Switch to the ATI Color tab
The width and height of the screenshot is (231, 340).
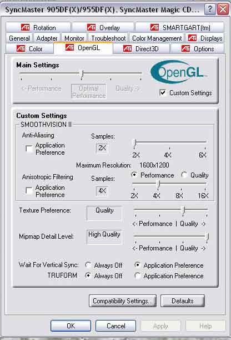point(29,48)
